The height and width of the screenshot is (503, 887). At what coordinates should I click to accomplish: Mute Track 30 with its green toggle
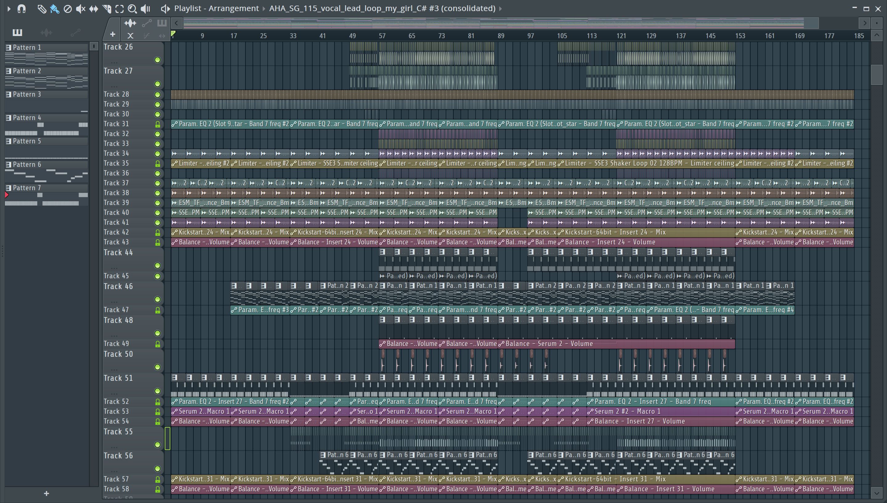tap(158, 114)
